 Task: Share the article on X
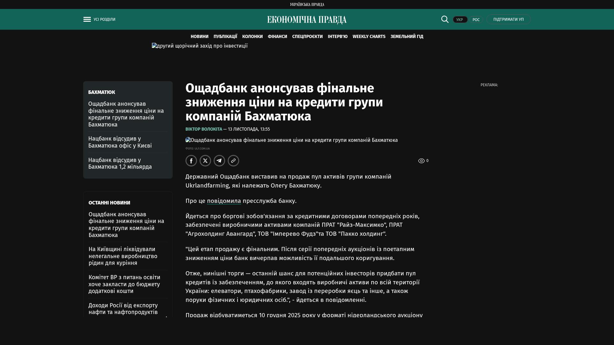point(205,161)
